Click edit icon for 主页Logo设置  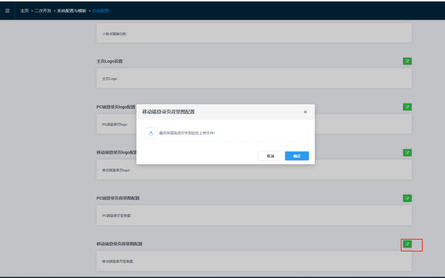tap(407, 61)
